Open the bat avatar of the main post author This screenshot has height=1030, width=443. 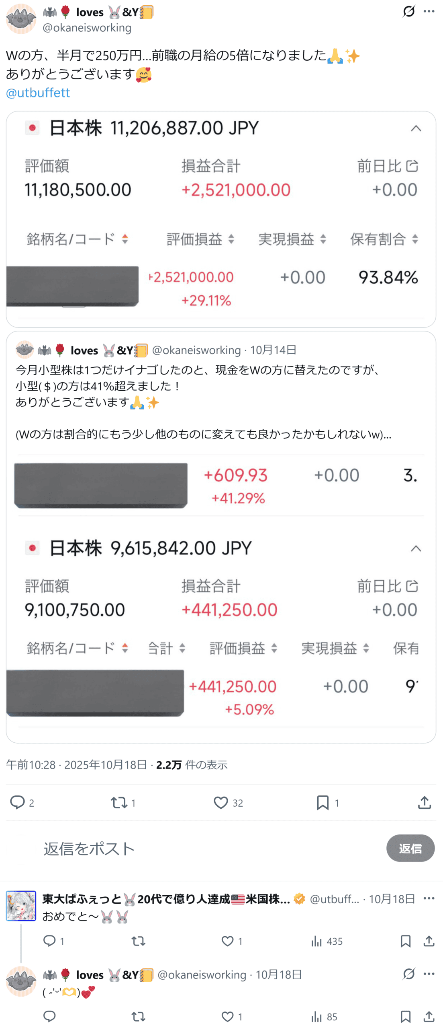pos(21,19)
